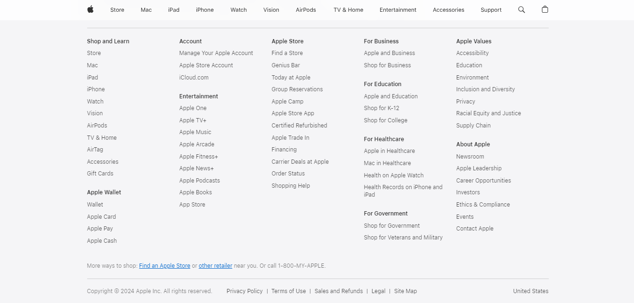Open the Shop for K-12 link
Image resolution: width=634 pixels, height=303 pixels.
[382, 108]
